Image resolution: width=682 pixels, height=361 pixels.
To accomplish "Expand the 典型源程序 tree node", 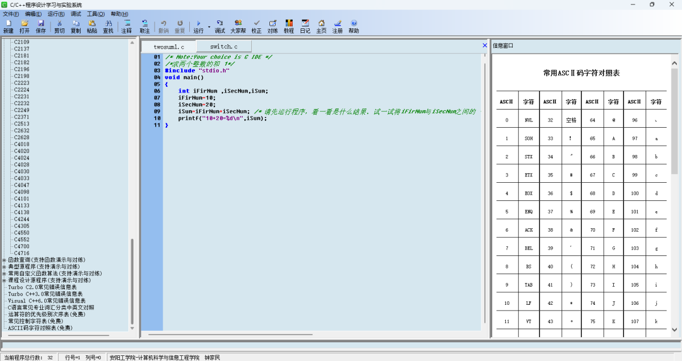I will tap(5, 267).
